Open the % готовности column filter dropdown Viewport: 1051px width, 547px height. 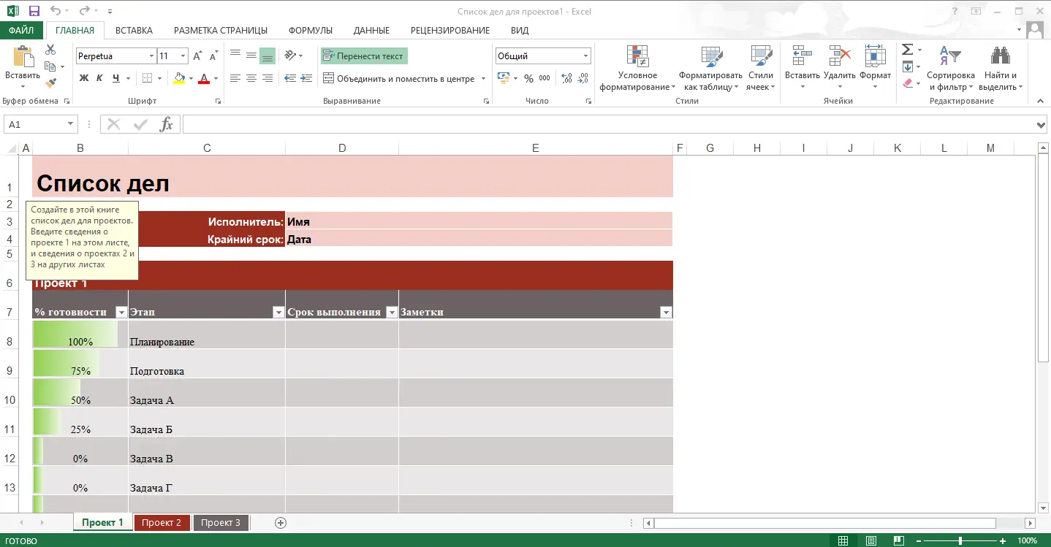pos(121,312)
